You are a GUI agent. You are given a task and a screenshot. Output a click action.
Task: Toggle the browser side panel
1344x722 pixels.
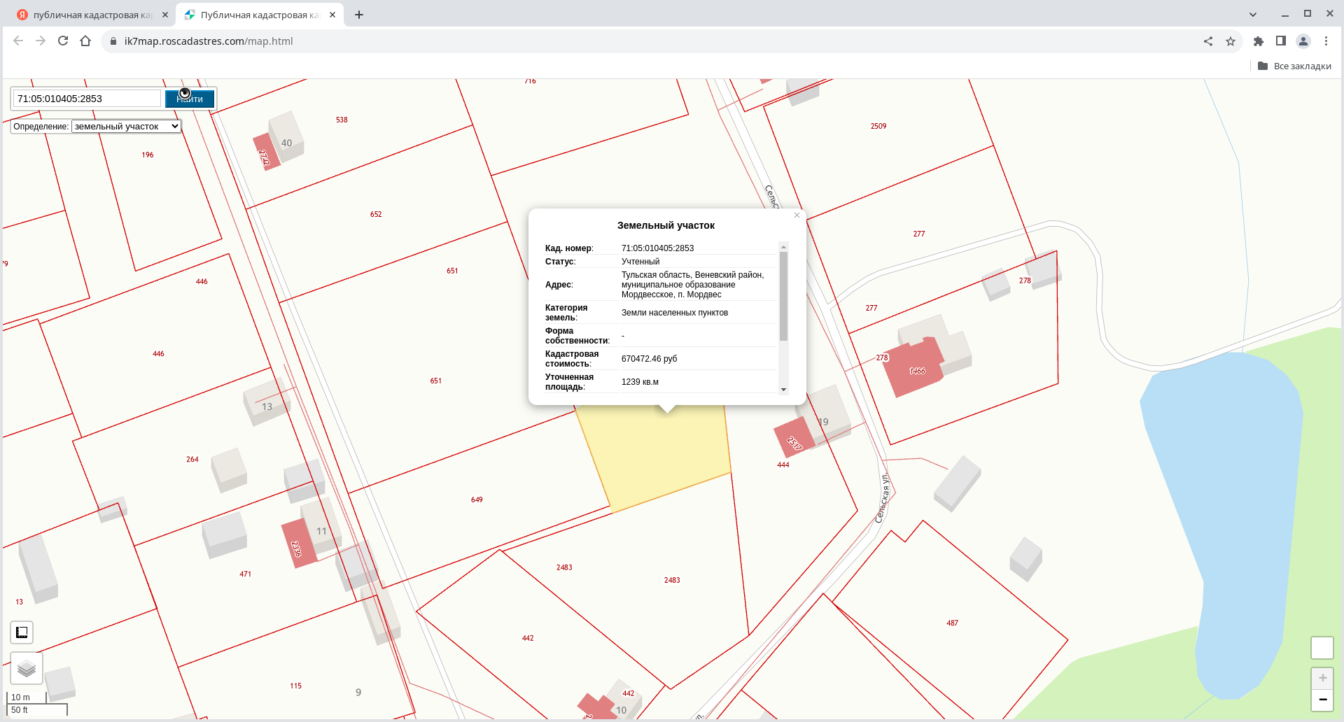[1281, 41]
